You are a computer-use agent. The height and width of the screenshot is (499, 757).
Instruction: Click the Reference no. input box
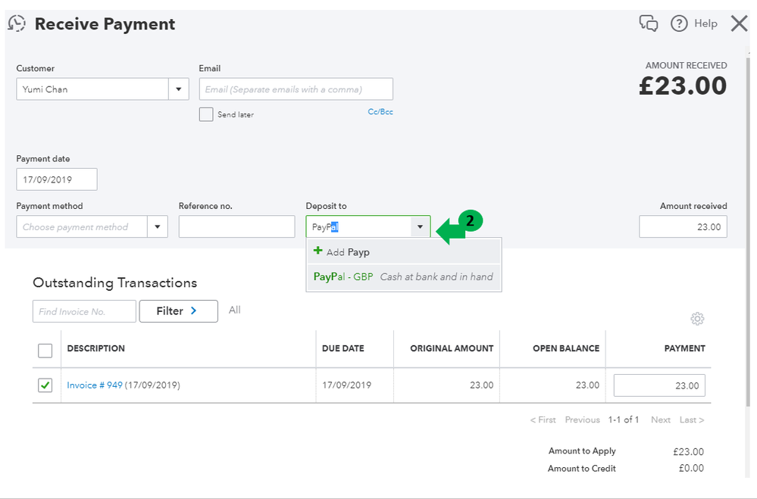(236, 226)
